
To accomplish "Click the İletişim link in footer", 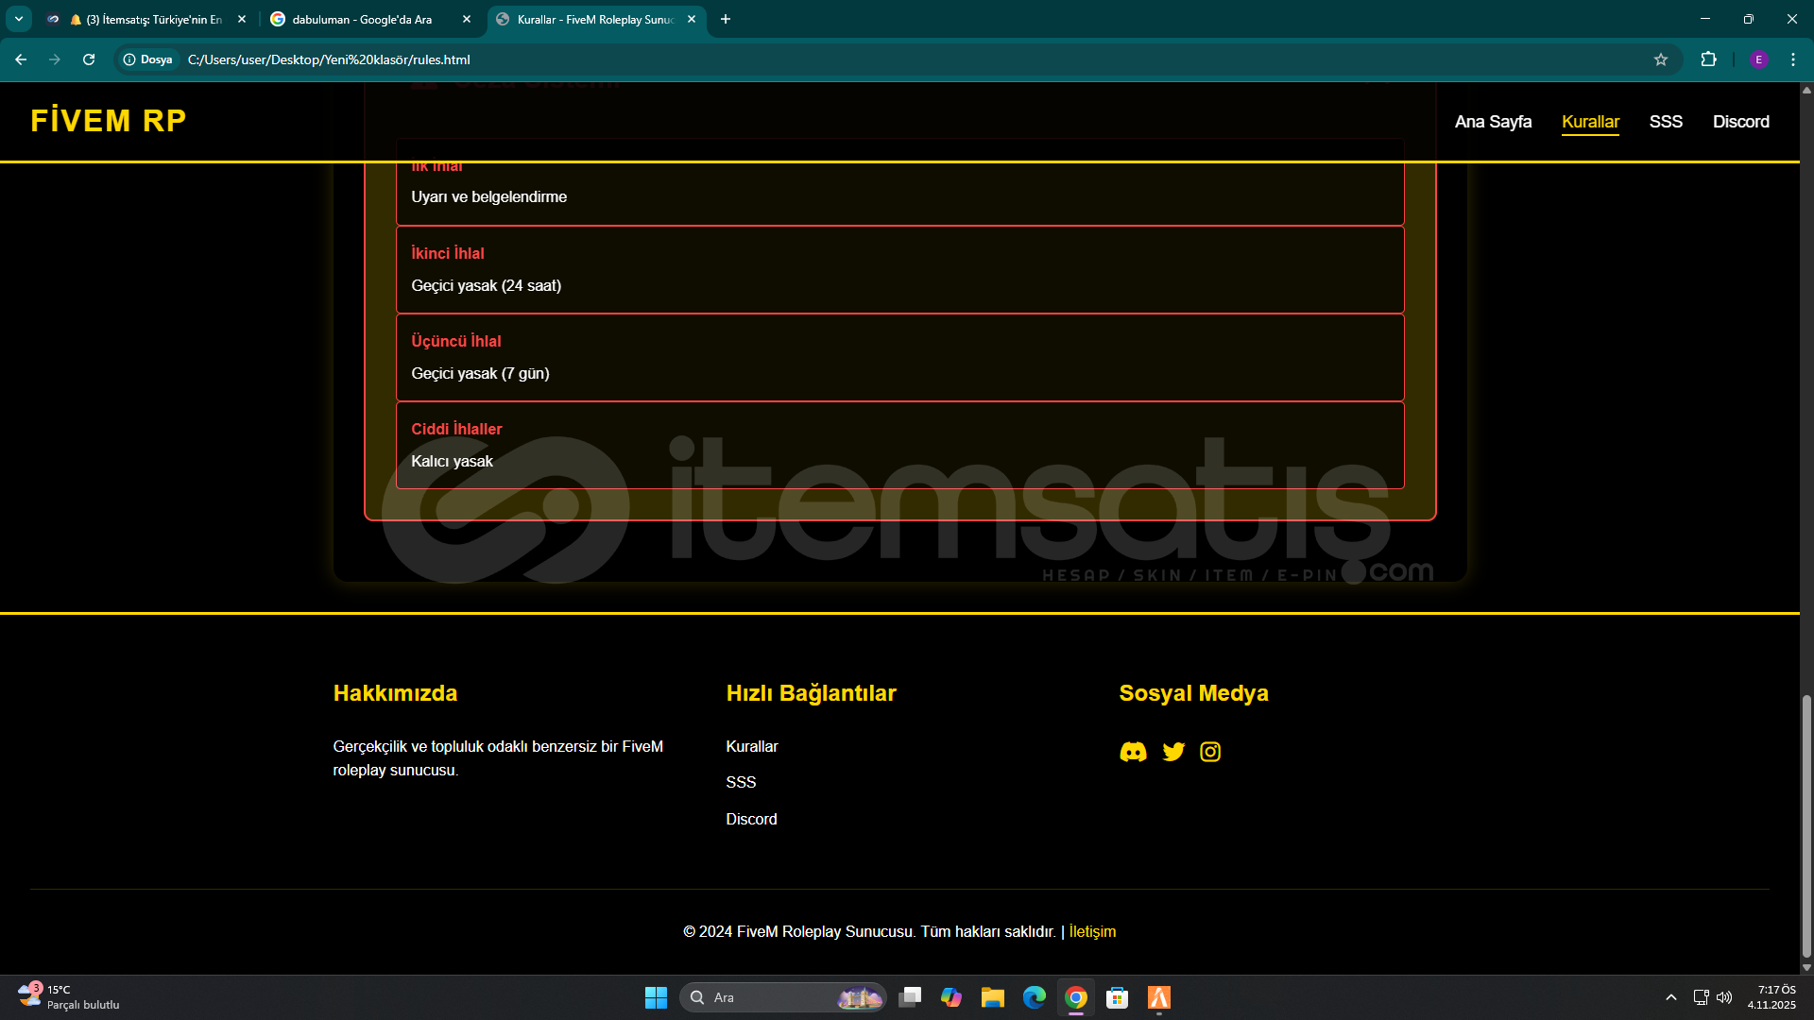I will pyautogui.click(x=1092, y=931).
